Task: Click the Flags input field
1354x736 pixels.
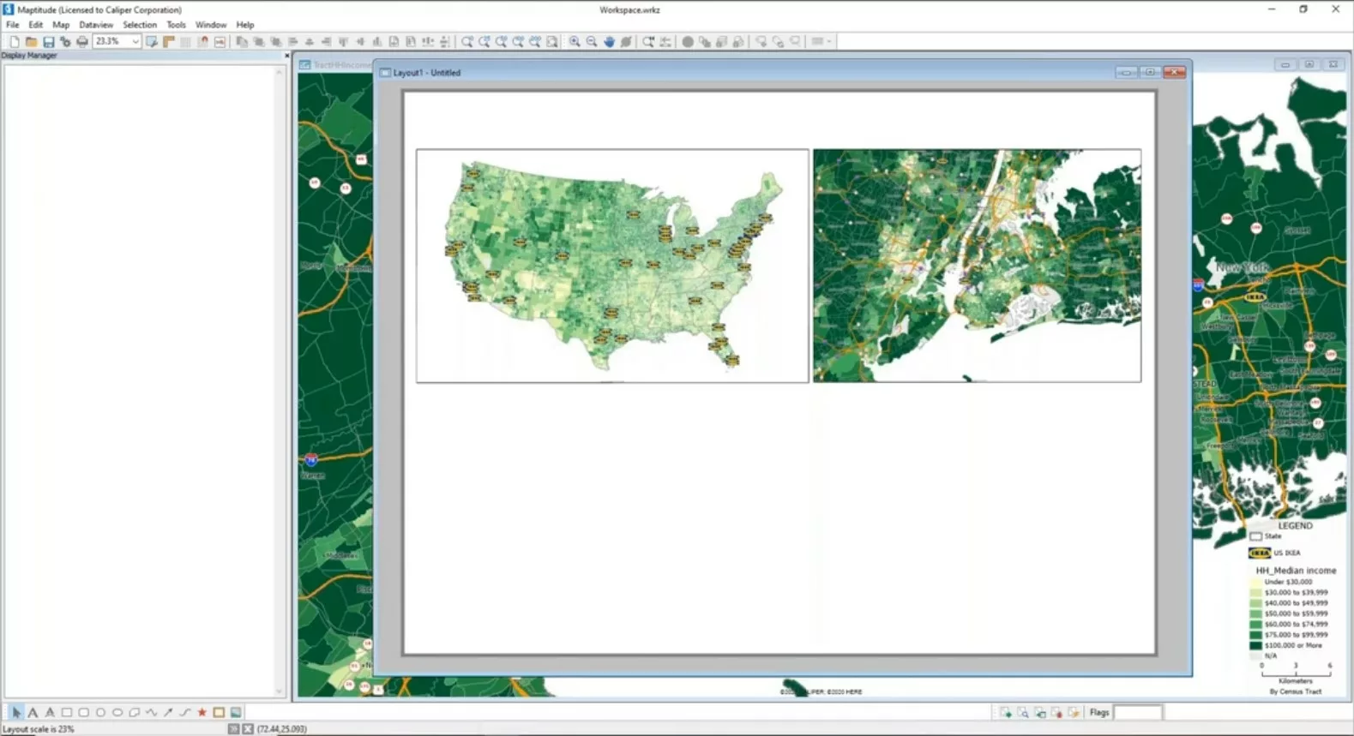Action: (1137, 712)
